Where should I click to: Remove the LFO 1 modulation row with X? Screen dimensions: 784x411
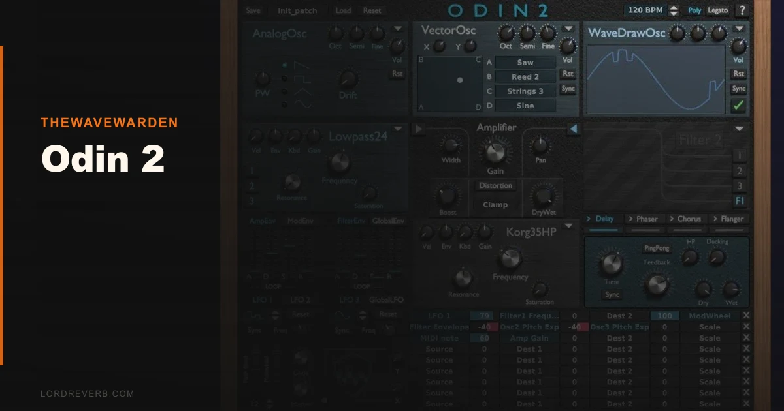(x=746, y=316)
